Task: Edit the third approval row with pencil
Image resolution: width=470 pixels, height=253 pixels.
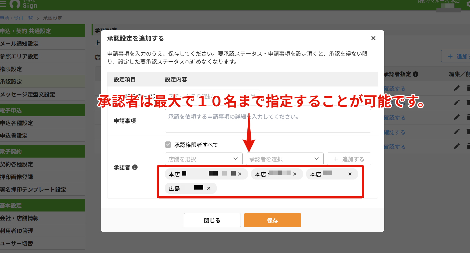Action: tap(457, 117)
